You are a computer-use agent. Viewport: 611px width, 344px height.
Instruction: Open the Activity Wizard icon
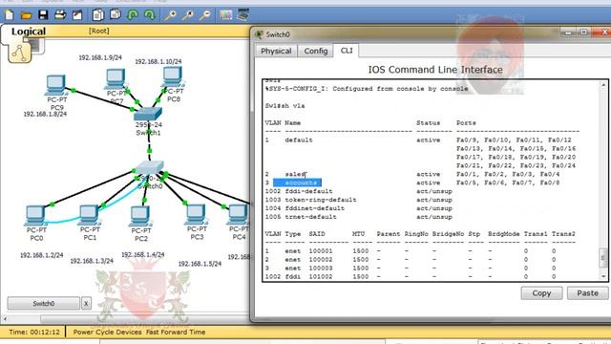(x=77, y=15)
